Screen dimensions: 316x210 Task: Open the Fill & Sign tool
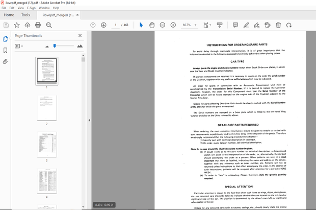(257, 25)
